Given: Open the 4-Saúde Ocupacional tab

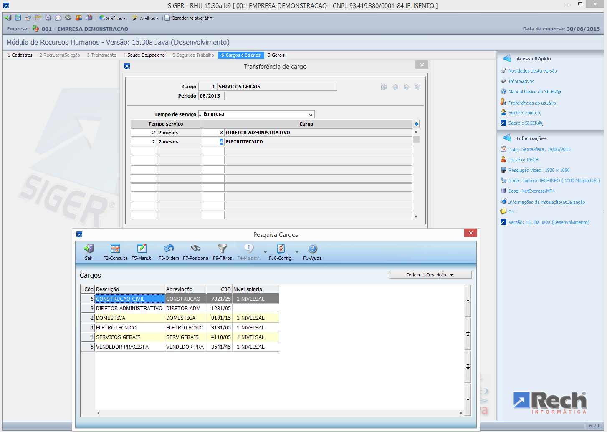Looking at the screenshot, I should point(144,55).
